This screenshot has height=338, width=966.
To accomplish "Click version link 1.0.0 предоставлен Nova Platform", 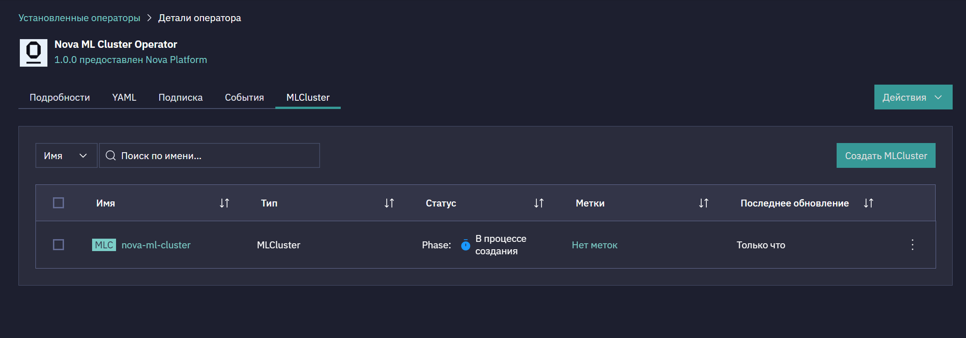I will (131, 60).
